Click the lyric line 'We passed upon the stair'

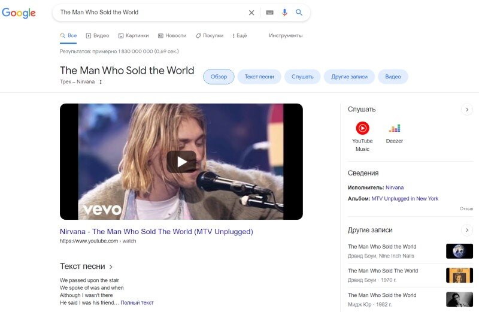(x=89, y=280)
